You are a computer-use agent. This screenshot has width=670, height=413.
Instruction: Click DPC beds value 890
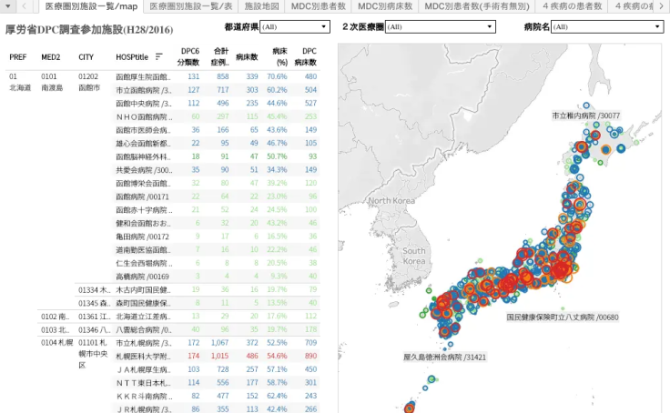pos(310,356)
